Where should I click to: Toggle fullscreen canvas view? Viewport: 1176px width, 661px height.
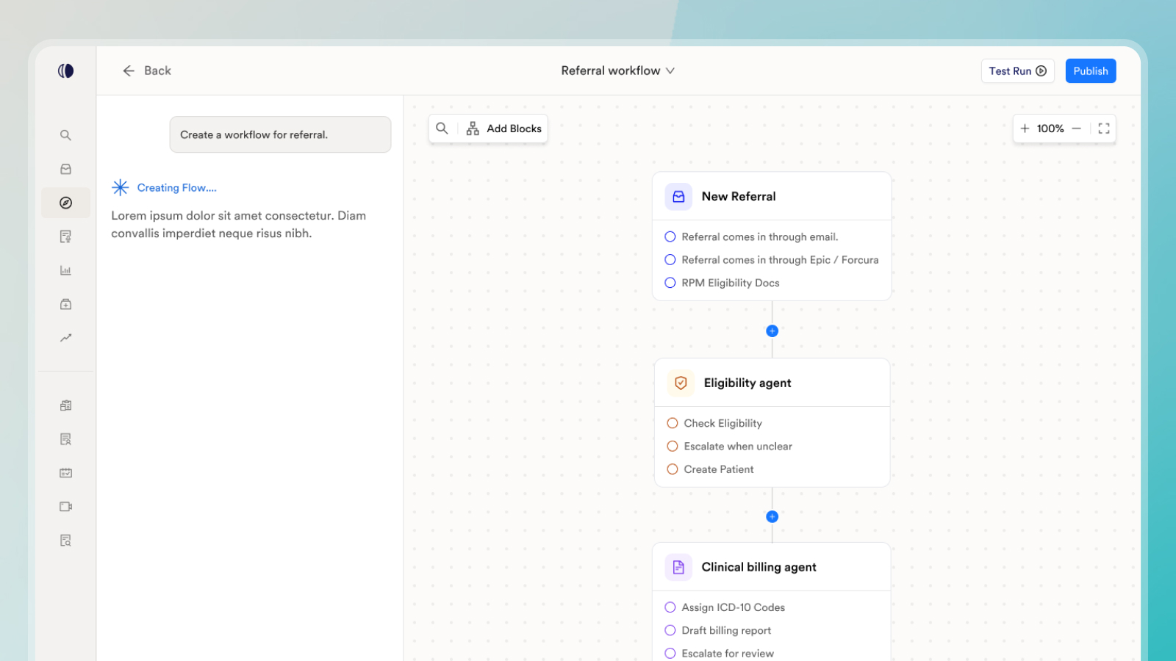[1104, 129]
